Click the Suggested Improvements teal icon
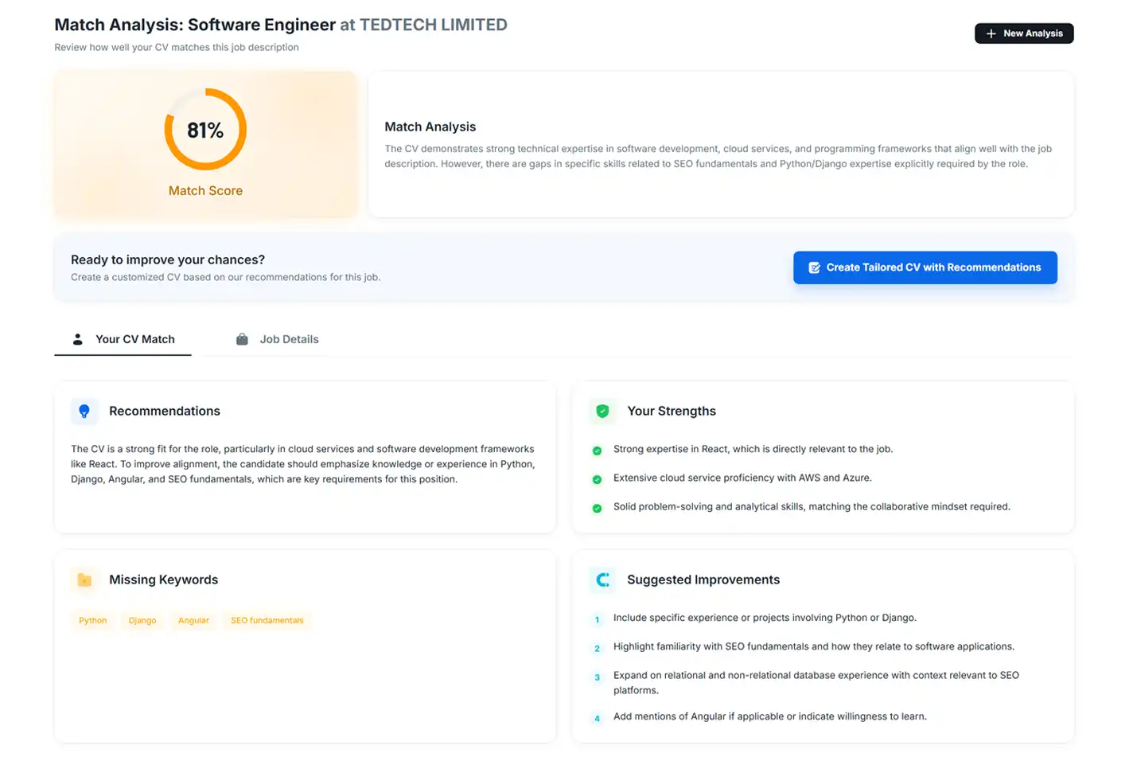This screenshot has height=761, width=1133. point(602,580)
